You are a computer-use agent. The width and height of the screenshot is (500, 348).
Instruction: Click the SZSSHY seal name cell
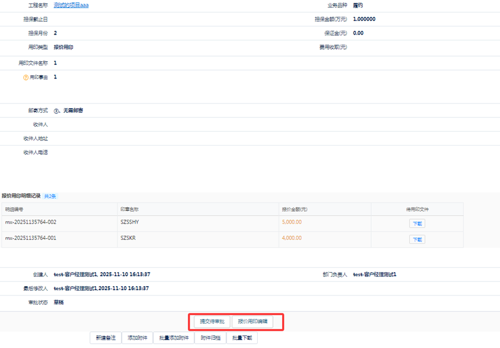129,222
